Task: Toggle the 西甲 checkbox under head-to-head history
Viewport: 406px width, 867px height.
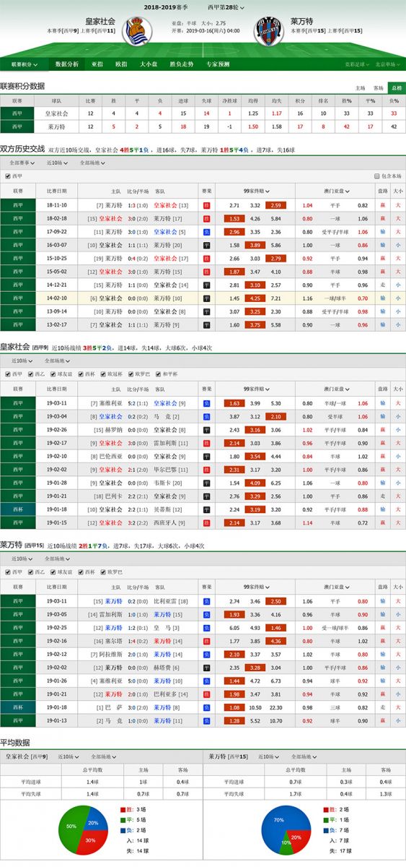Action: pos(8,176)
